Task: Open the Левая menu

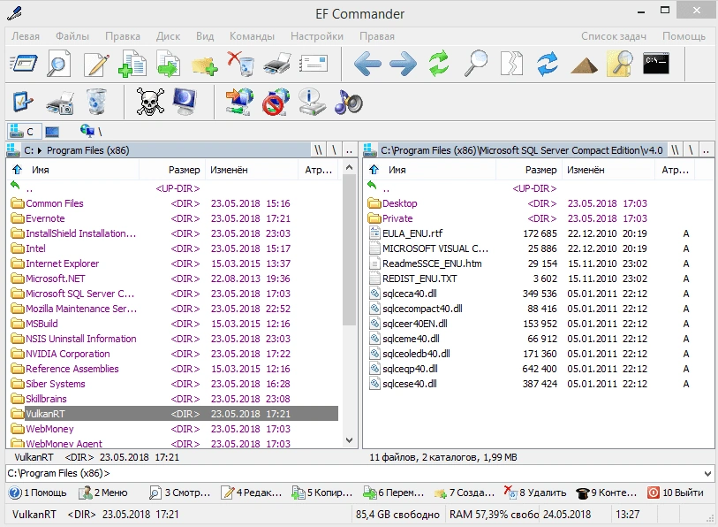Action: (x=26, y=36)
